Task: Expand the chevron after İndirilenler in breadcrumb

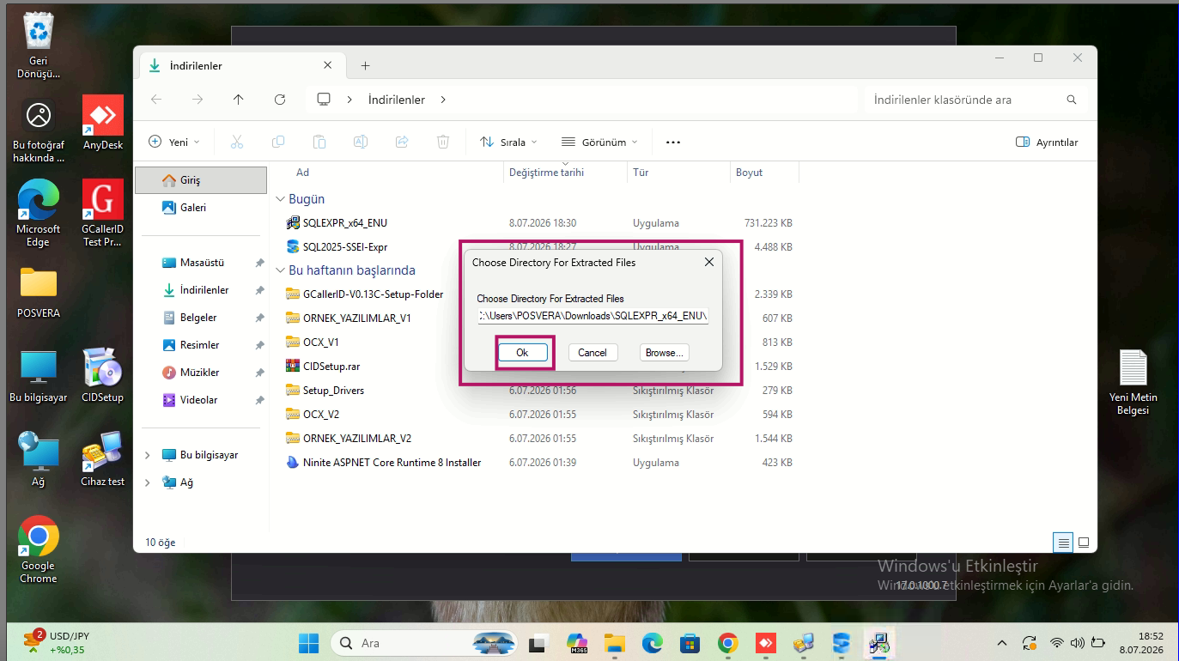Action: [x=443, y=100]
